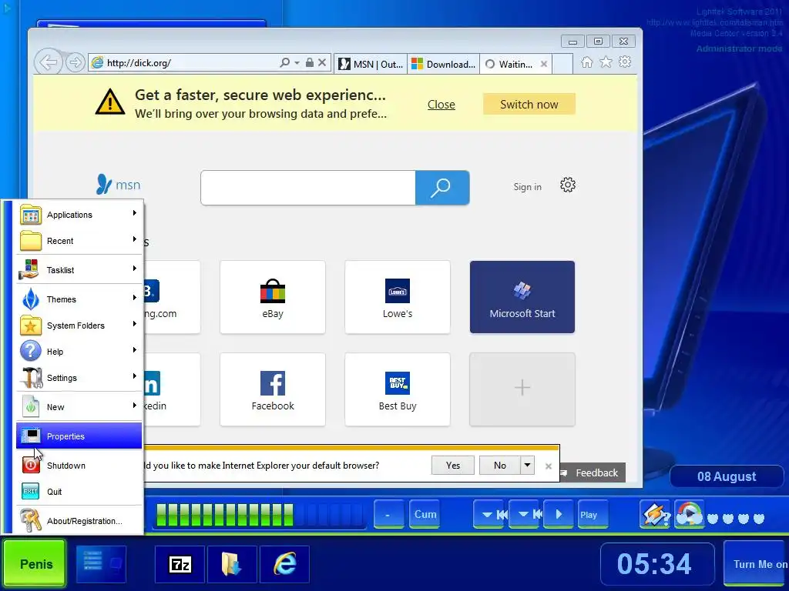Click the right-arrow next button on media bar

tap(558, 515)
